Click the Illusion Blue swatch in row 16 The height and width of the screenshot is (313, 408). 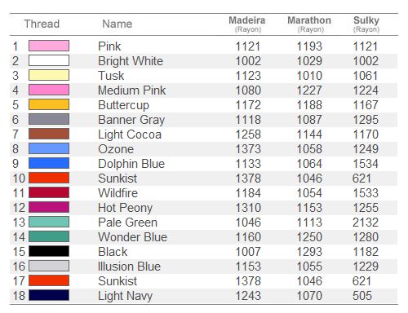coord(49,266)
